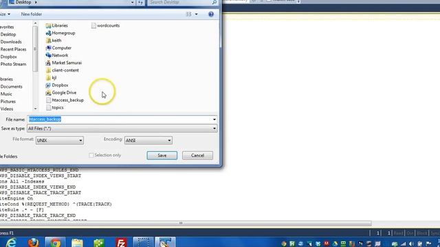The width and height of the screenshot is (440, 247).
Task: Go to Recent Places in sidebar
Action: 13,49
